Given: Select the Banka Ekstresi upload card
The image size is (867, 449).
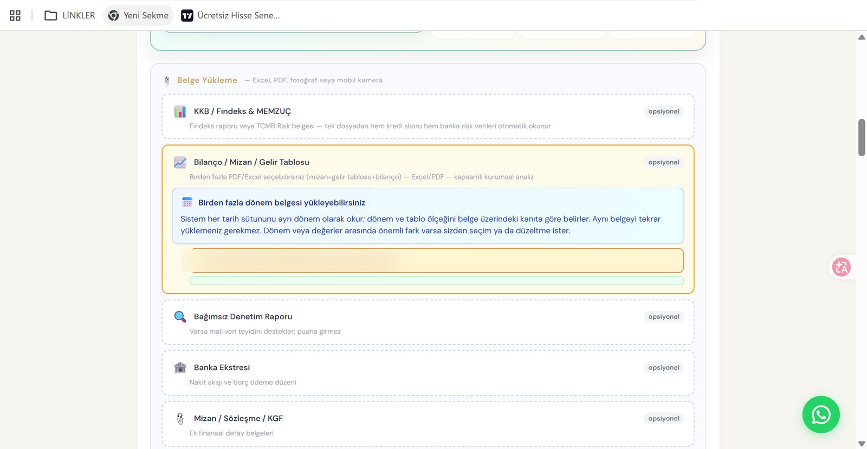Looking at the screenshot, I should coord(428,373).
